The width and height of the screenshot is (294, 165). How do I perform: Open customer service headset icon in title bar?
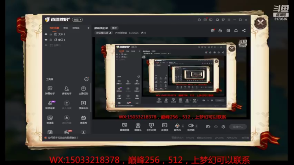tap(199, 20)
